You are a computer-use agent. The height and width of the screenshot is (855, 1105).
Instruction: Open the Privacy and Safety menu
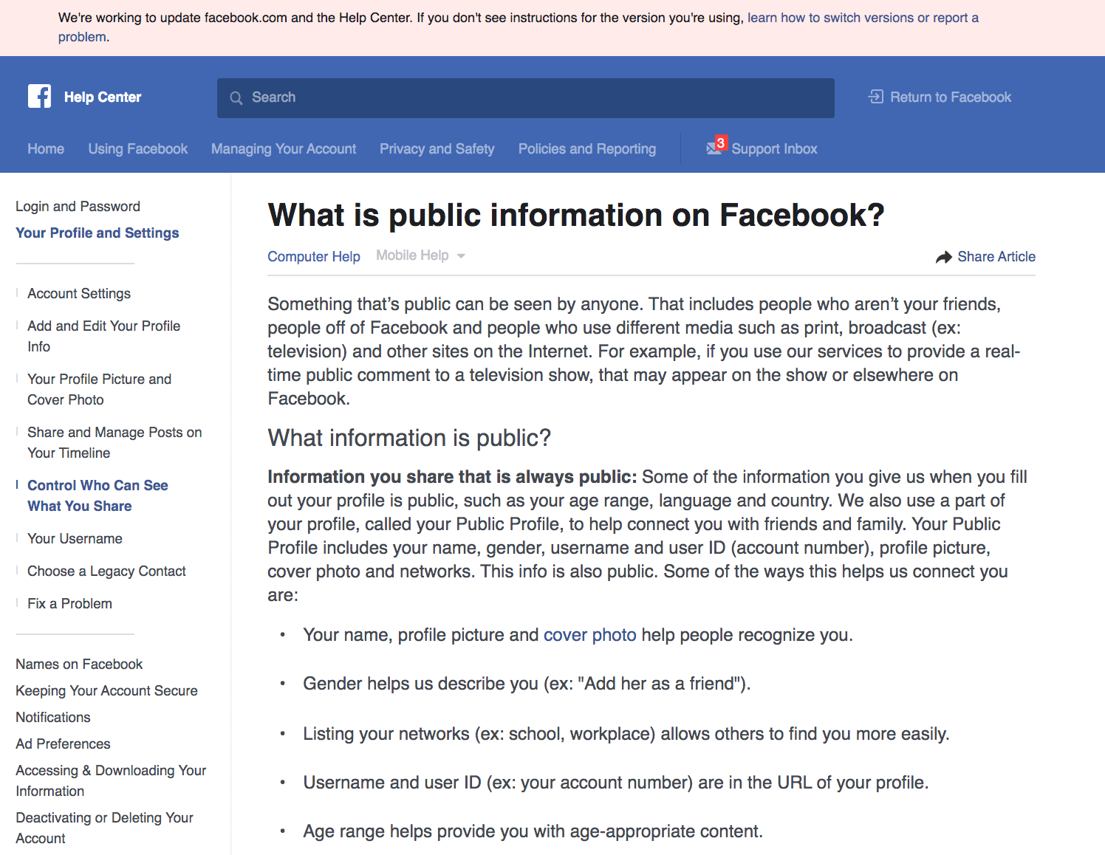tap(437, 148)
